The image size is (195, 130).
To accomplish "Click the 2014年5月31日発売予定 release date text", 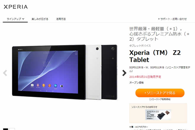I will coord(145,77).
